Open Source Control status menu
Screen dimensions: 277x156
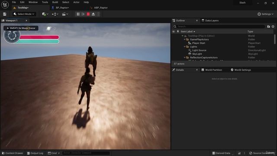pyautogui.click(x=262, y=153)
